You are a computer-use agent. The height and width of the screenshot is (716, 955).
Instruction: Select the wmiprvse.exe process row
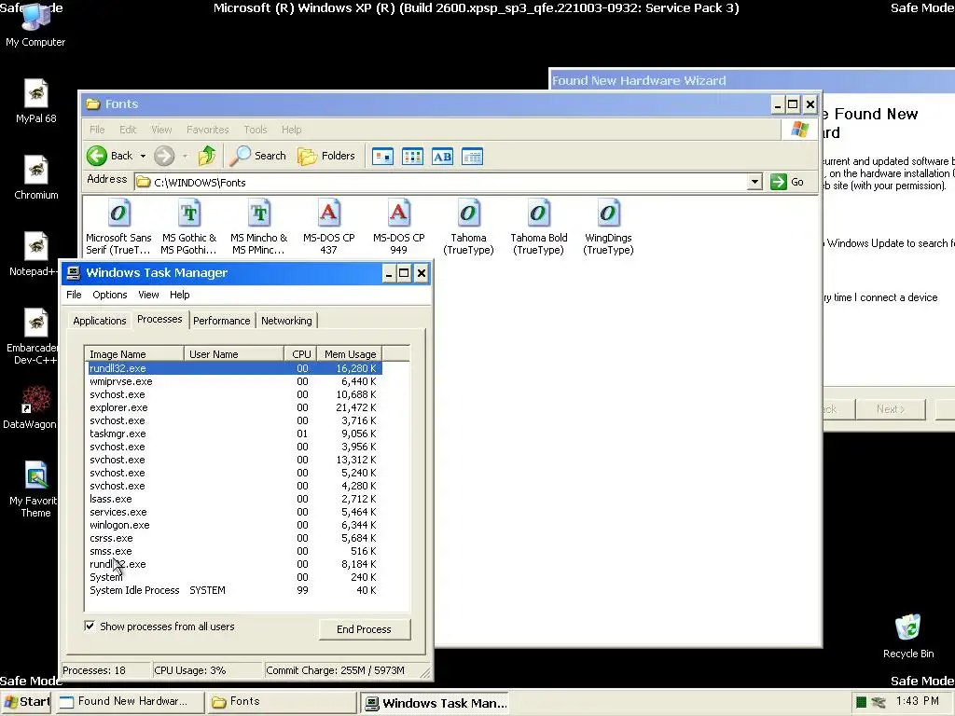tap(233, 381)
